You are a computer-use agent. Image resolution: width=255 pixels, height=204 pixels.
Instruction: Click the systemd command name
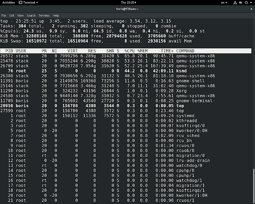point(185,116)
